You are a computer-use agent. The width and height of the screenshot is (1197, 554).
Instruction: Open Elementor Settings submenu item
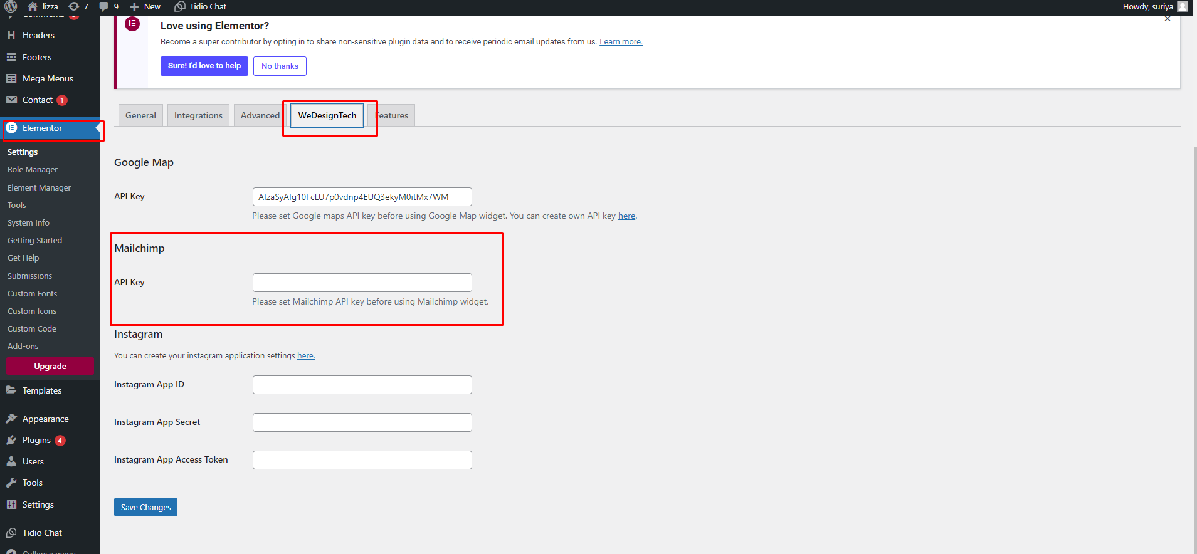23,152
